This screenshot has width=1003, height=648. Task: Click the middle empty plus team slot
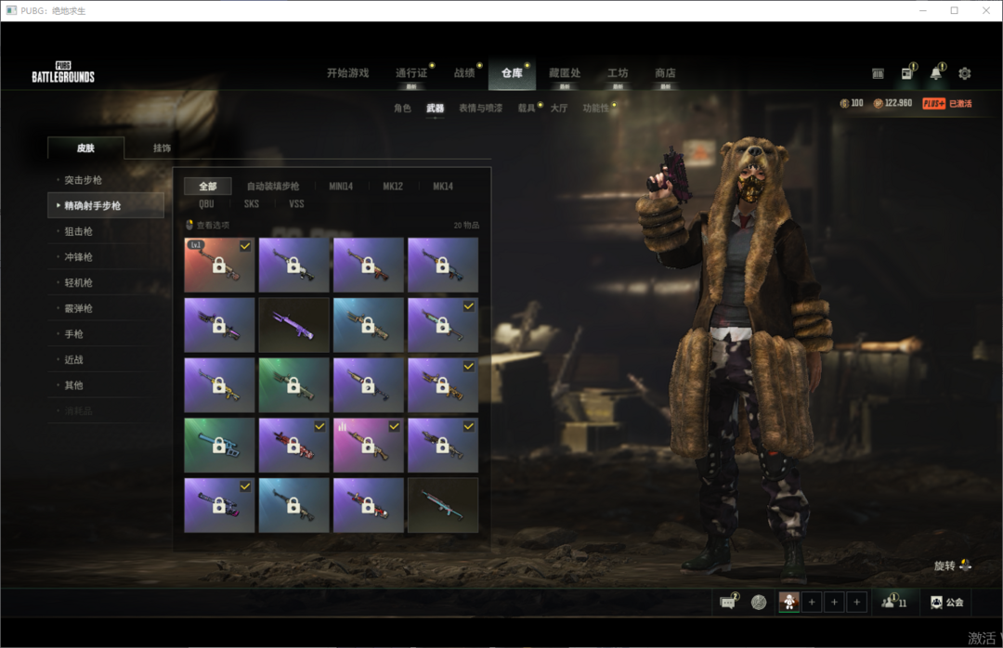(834, 602)
